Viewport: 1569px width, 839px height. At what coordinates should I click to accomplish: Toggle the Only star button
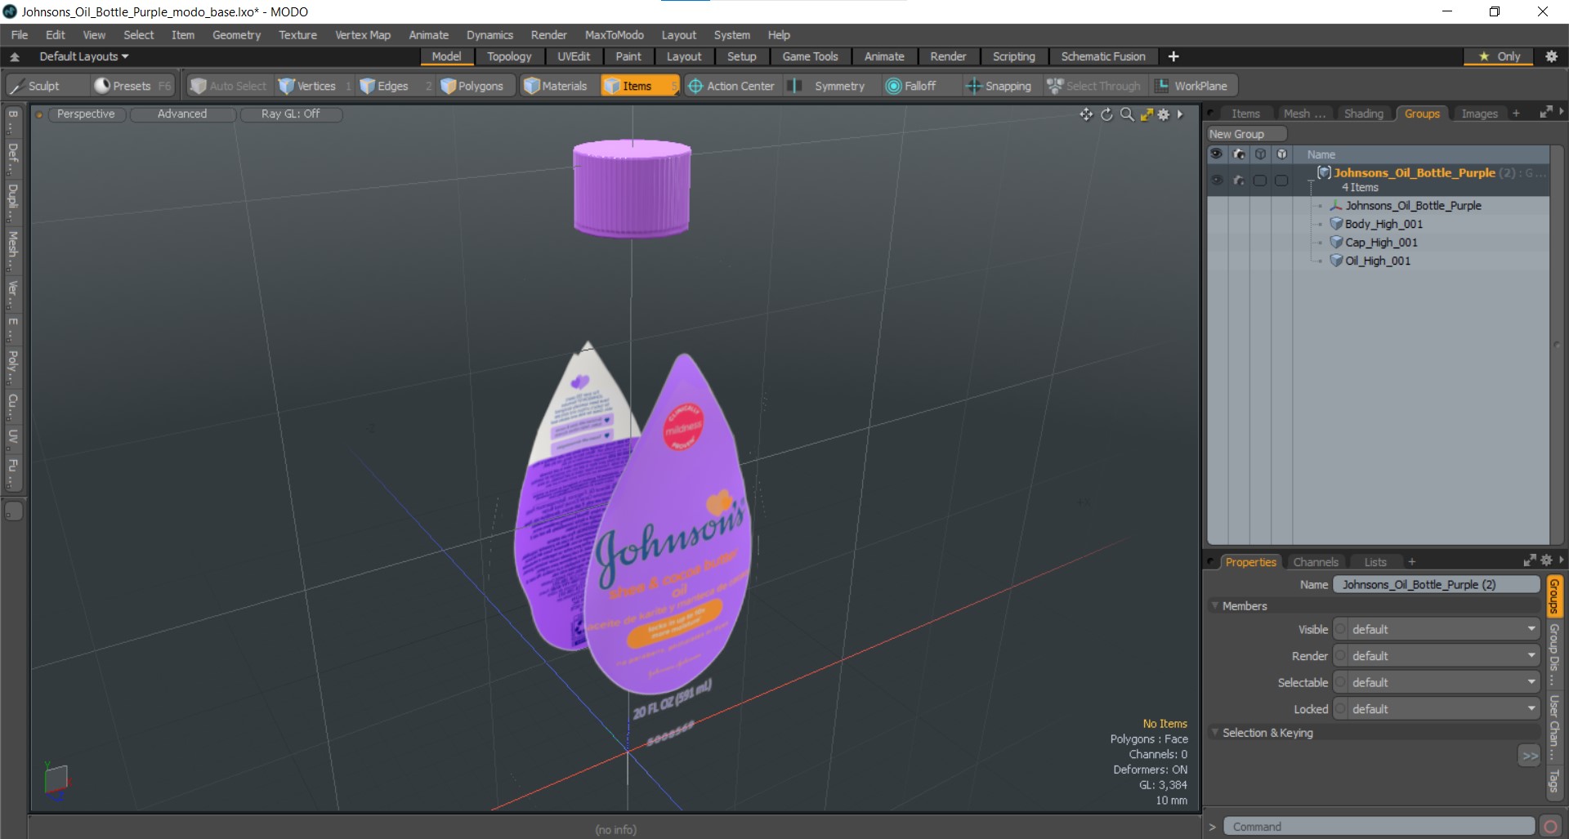1500,56
